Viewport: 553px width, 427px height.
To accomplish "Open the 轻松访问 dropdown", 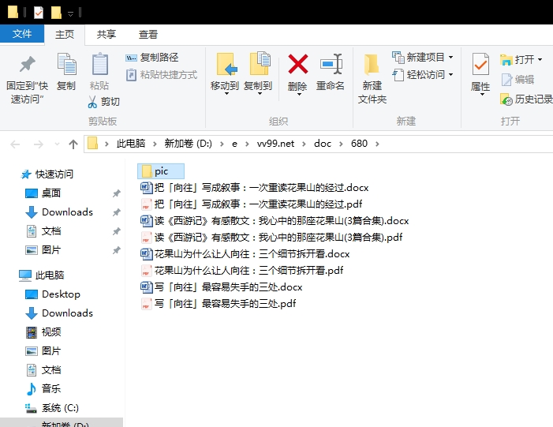I will 450,75.
